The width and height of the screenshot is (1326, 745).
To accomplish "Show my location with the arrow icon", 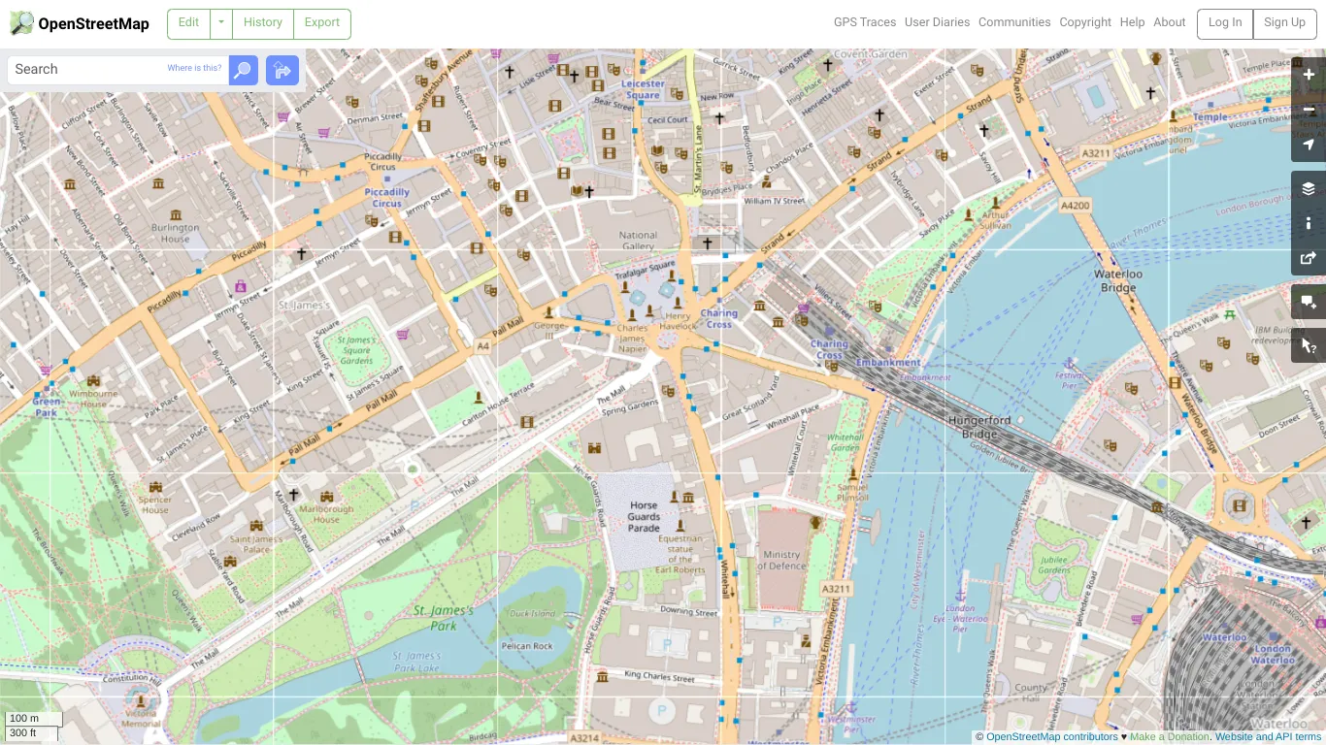I will tap(1308, 144).
